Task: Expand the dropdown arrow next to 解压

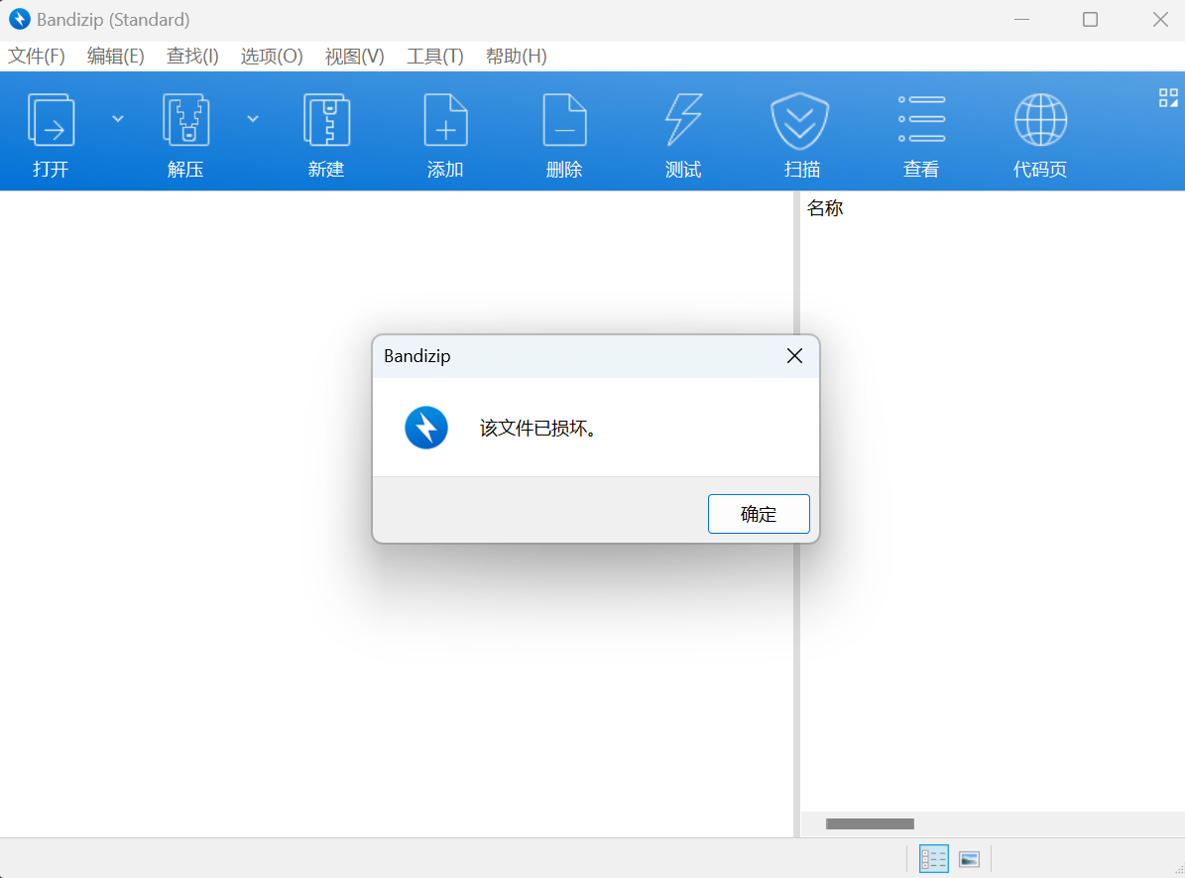Action: [x=253, y=119]
